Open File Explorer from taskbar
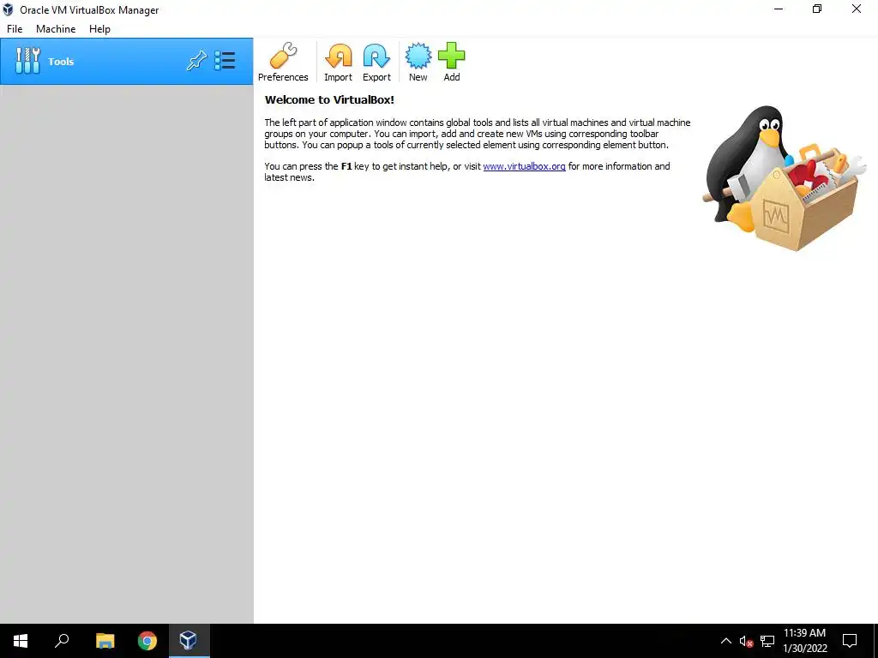This screenshot has width=878, height=658. point(105,641)
